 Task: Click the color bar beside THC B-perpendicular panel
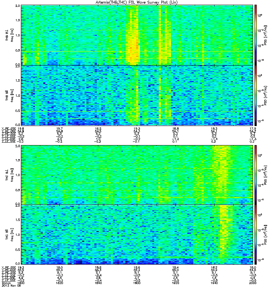[x=255, y=175]
